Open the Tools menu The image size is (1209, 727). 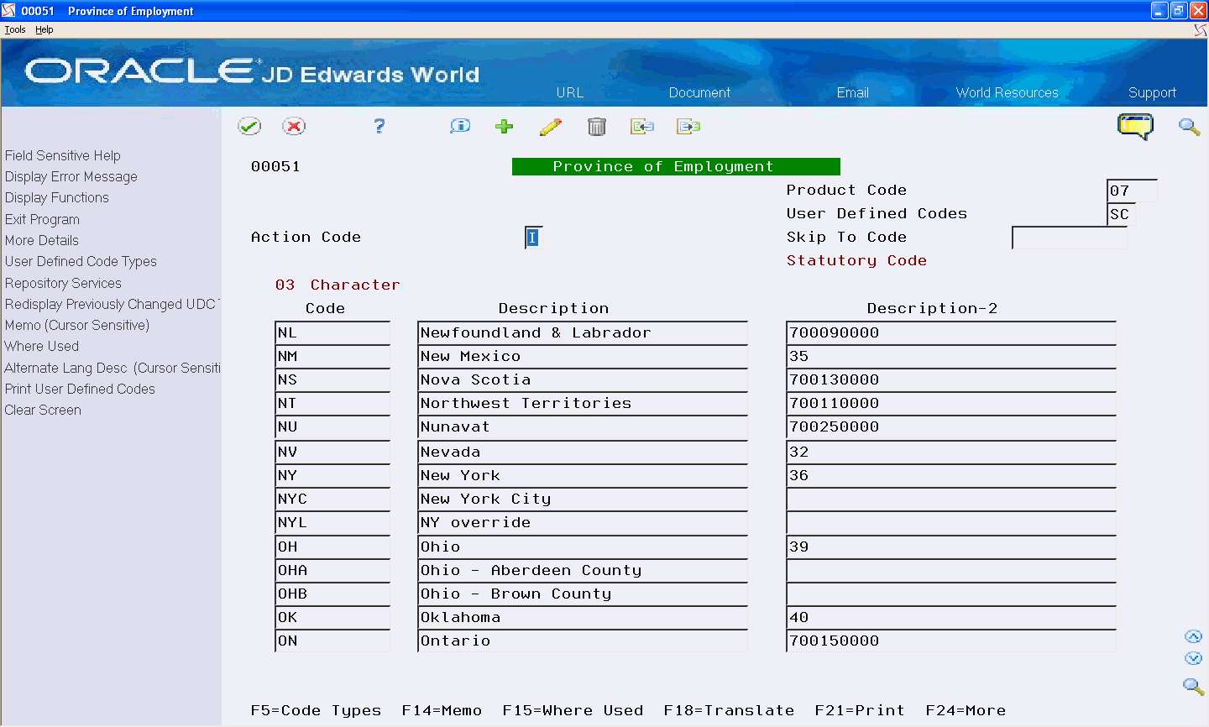point(14,29)
